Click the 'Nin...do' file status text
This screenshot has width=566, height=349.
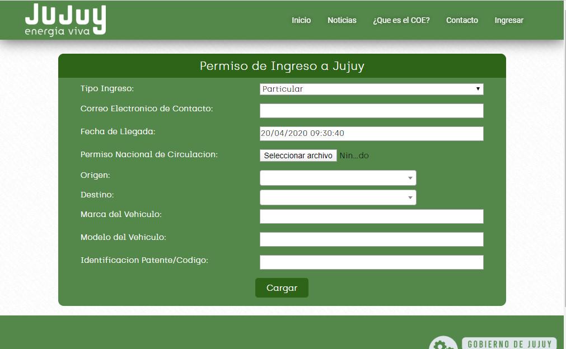tap(354, 155)
